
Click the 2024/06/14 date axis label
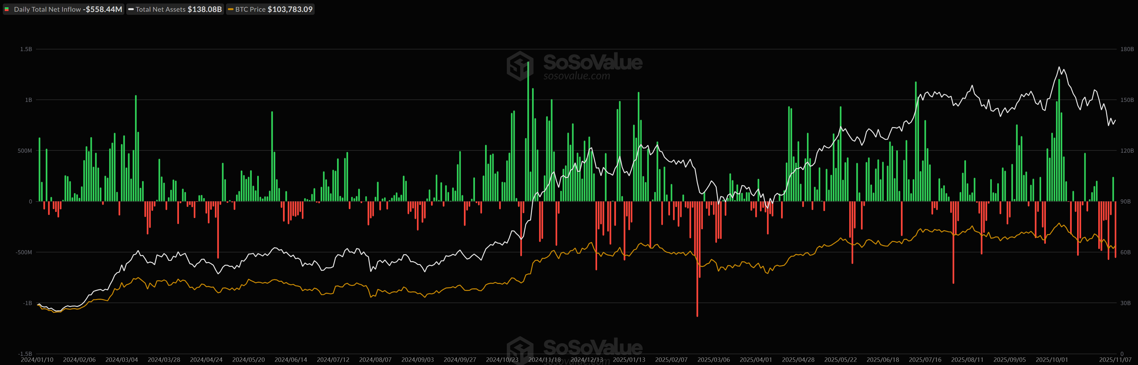click(x=291, y=360)
